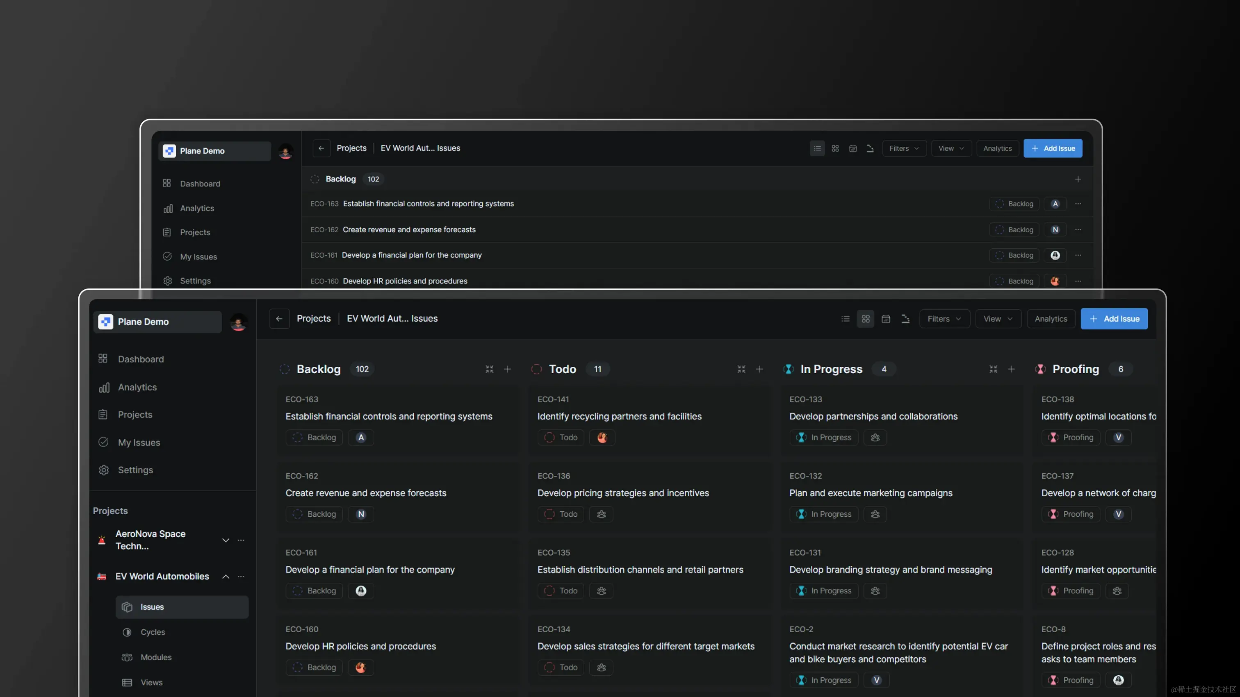Open the Cycles section
The width and height of the screenshot is (1240, 697).
tap(153, 632)
